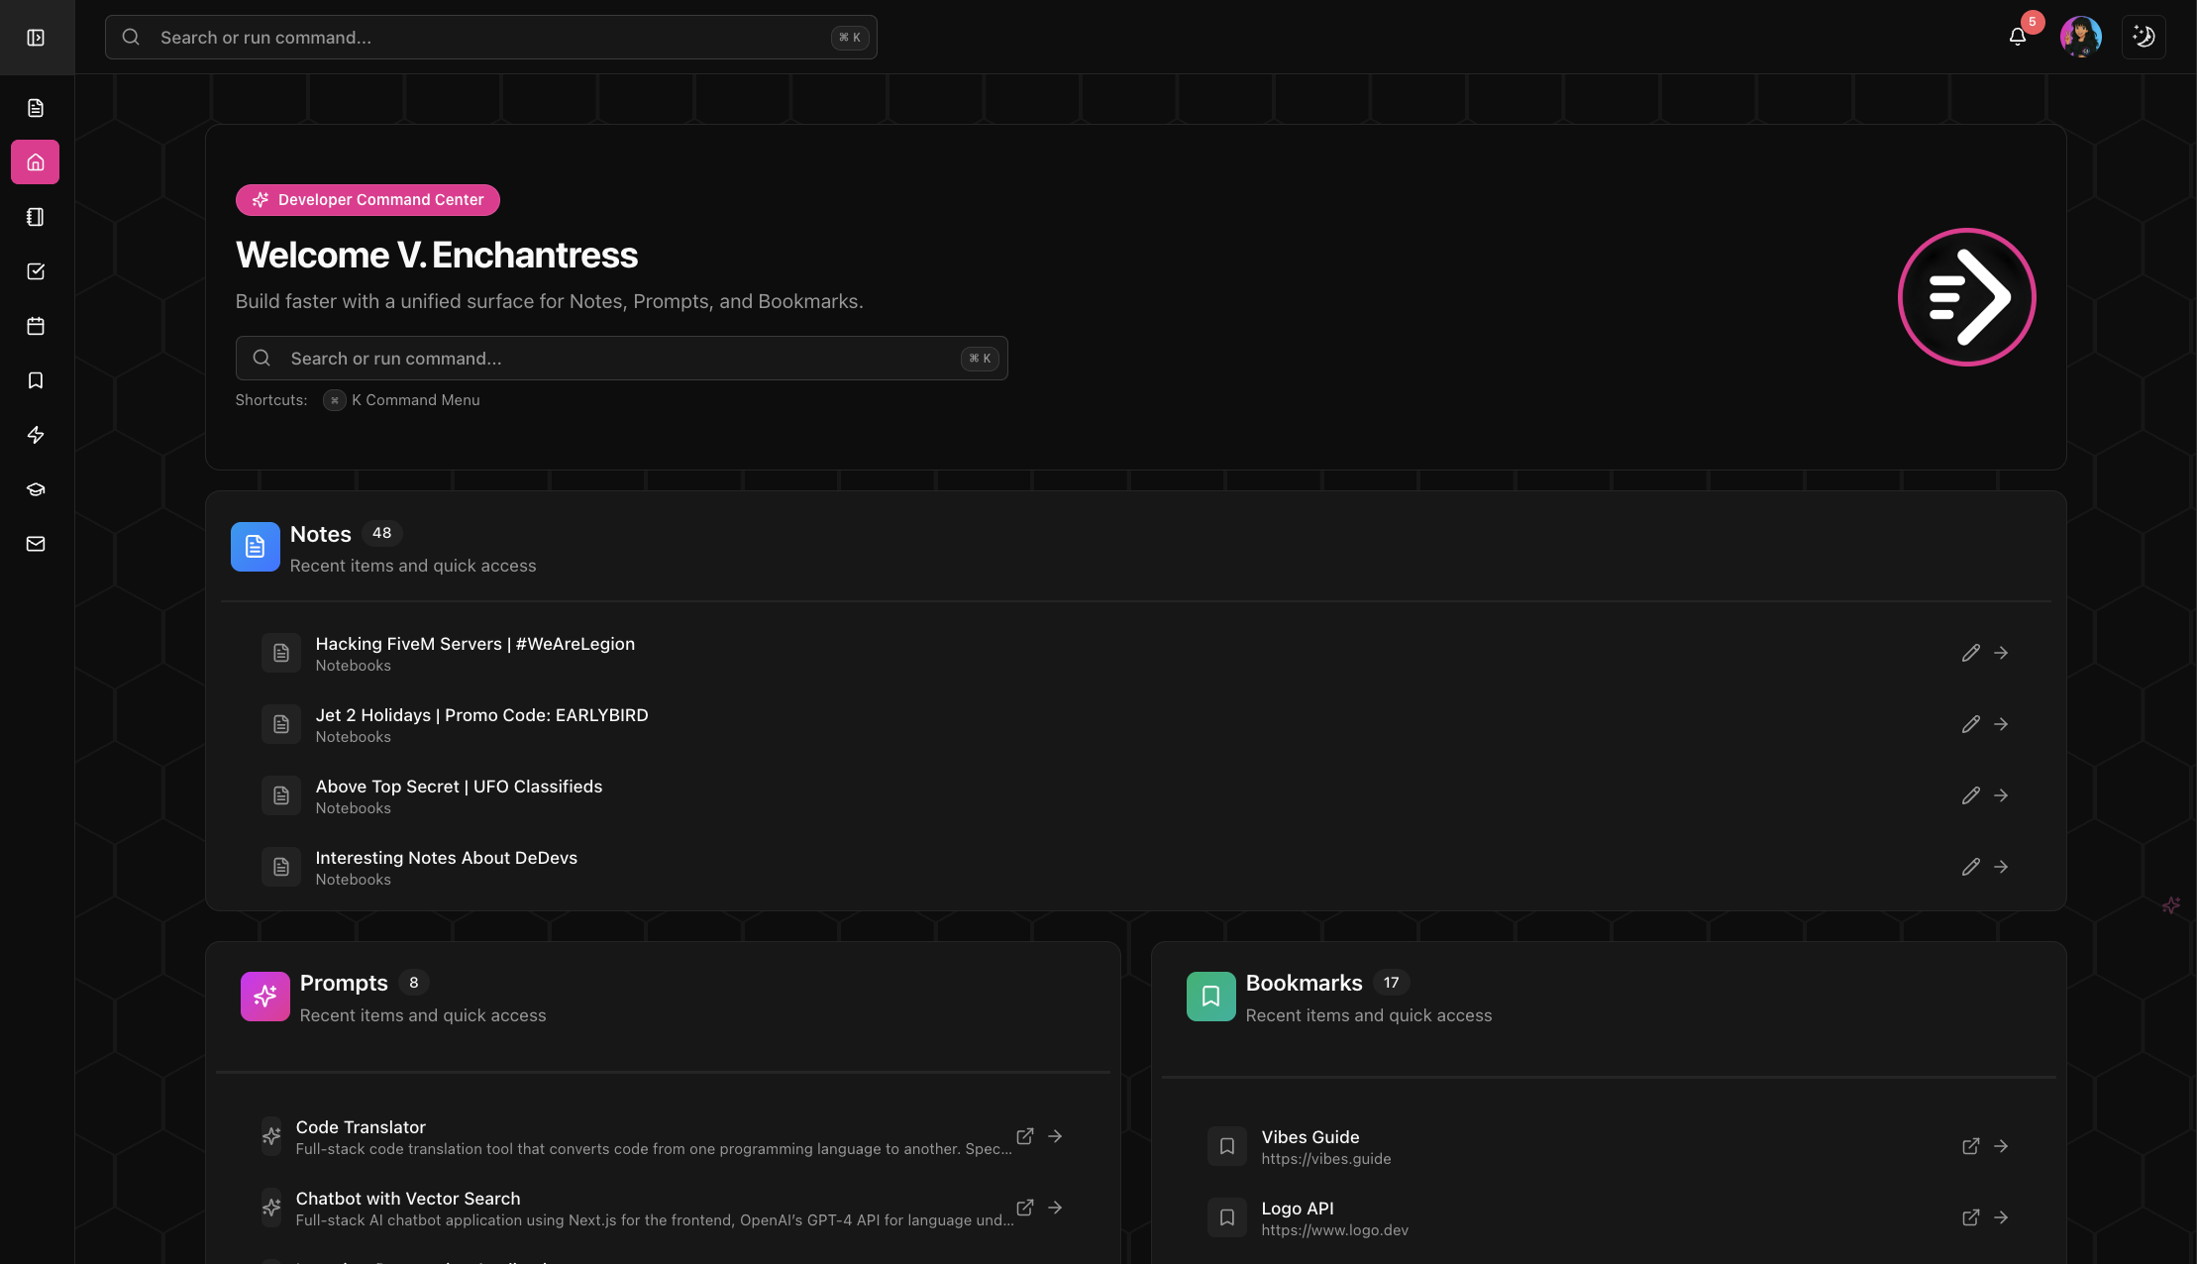The height and width of the screenshot is (1264, 2197).
Task: Click the Developer Command Center badge
Action: [367, 199]
